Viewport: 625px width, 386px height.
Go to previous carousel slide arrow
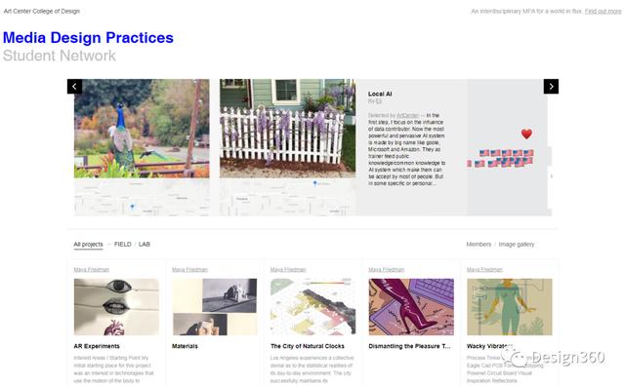(74, 87)
